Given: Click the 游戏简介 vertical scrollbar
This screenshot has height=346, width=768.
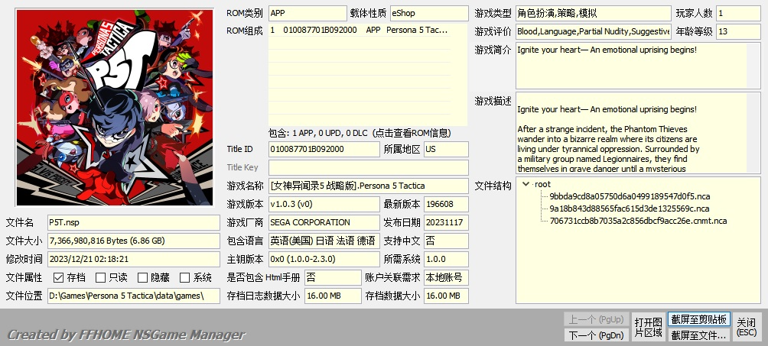Looking at the screenshot, I should point(753,66).
